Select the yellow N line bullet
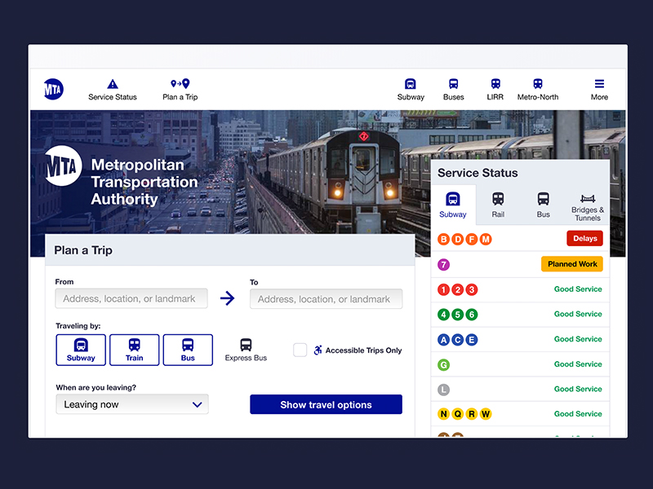 443,414
